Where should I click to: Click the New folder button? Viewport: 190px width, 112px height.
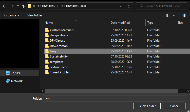pyautogui.click(x=35, y=15)
